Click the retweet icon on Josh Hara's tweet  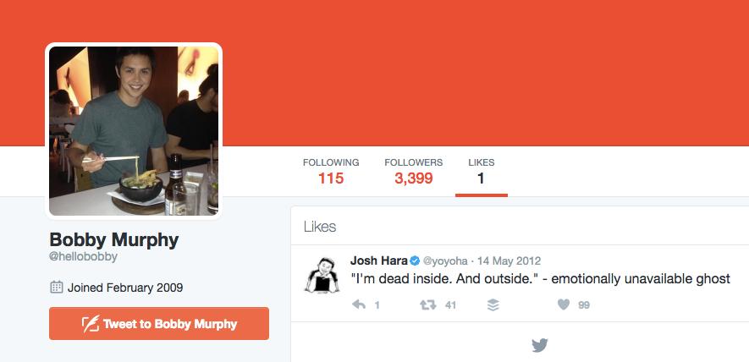(x=428, y=304)
